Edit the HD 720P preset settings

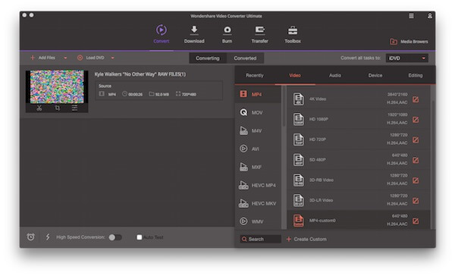pos(416,140)
